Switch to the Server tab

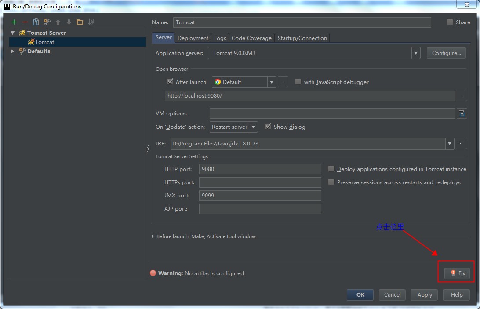pyautogui.click(x=164, y=37)
